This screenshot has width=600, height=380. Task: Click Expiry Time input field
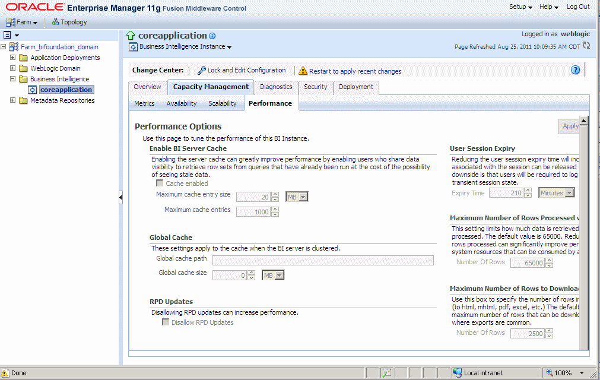(506, 193)
